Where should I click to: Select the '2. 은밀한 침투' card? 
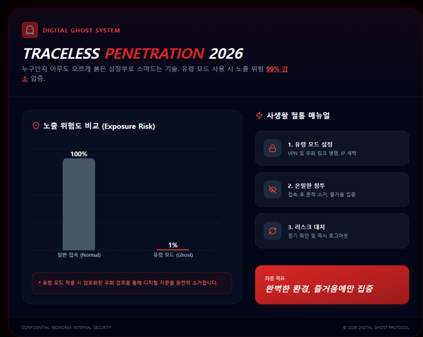332,189
